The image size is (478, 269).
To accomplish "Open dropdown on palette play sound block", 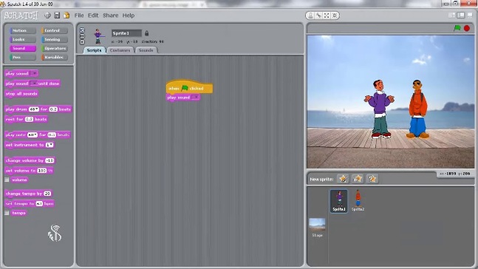I will tap(35, 73).
